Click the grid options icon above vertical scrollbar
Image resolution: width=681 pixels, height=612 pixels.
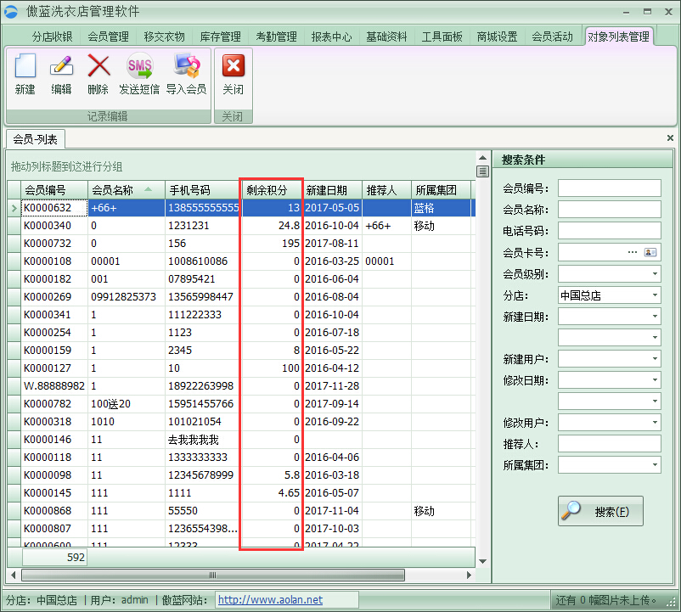pyautogui.click(x=482, y=171)
